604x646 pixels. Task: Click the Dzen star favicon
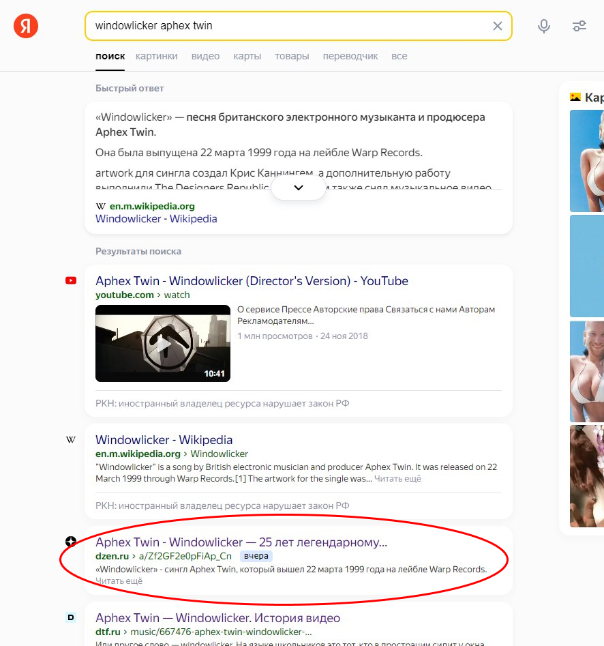pos(71,542)
